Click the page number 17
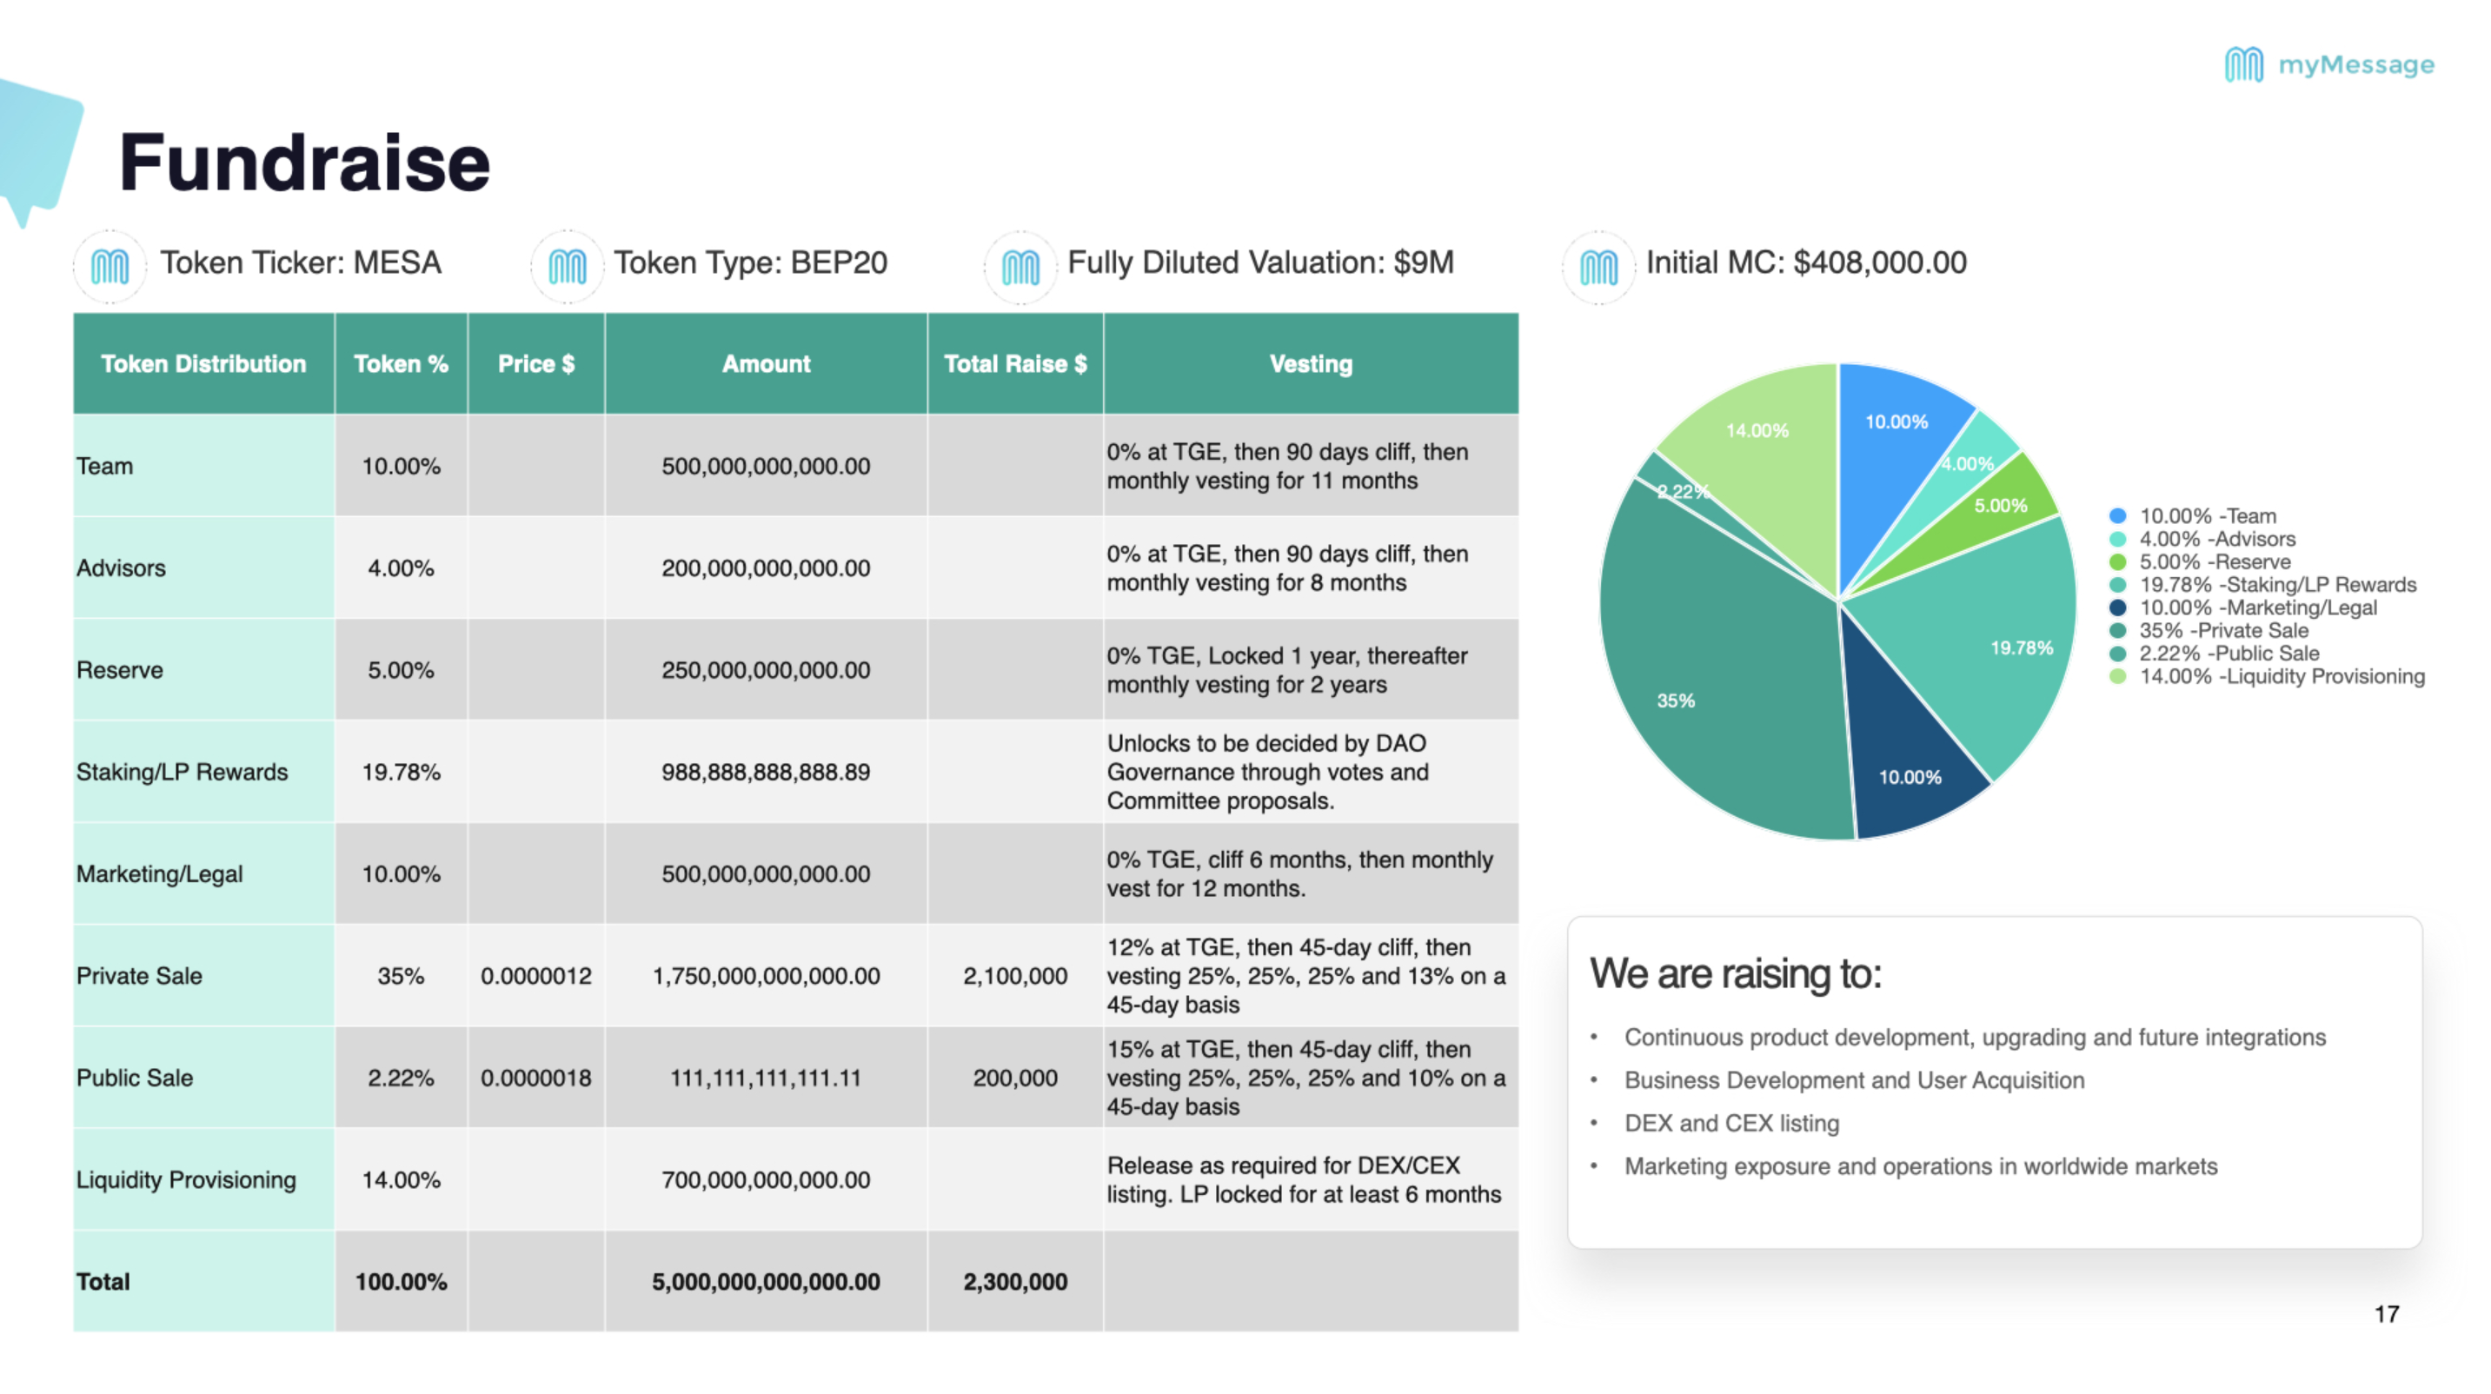 2386,1313
